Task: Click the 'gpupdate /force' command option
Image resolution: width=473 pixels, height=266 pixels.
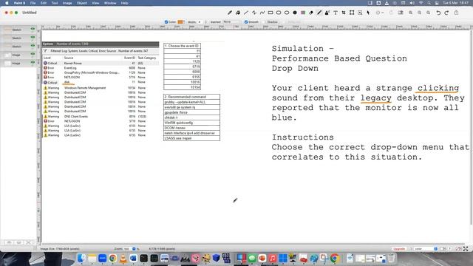Action: coord(191,112)
